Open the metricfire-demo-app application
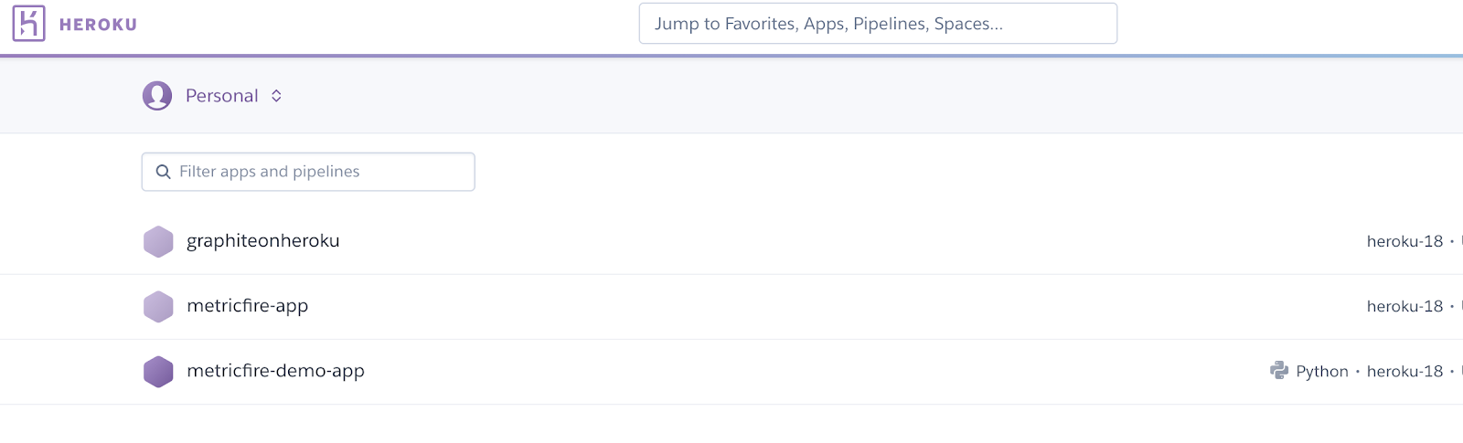Viewport: 1463px width, 443px height. [x=275, y=371]
